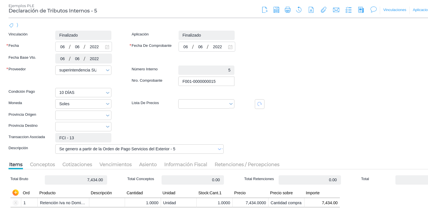Open the history clock icon
The image size is (428, 213).
[299, 10]
